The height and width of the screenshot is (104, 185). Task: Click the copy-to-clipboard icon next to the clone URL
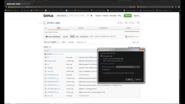tap(126, 37)
